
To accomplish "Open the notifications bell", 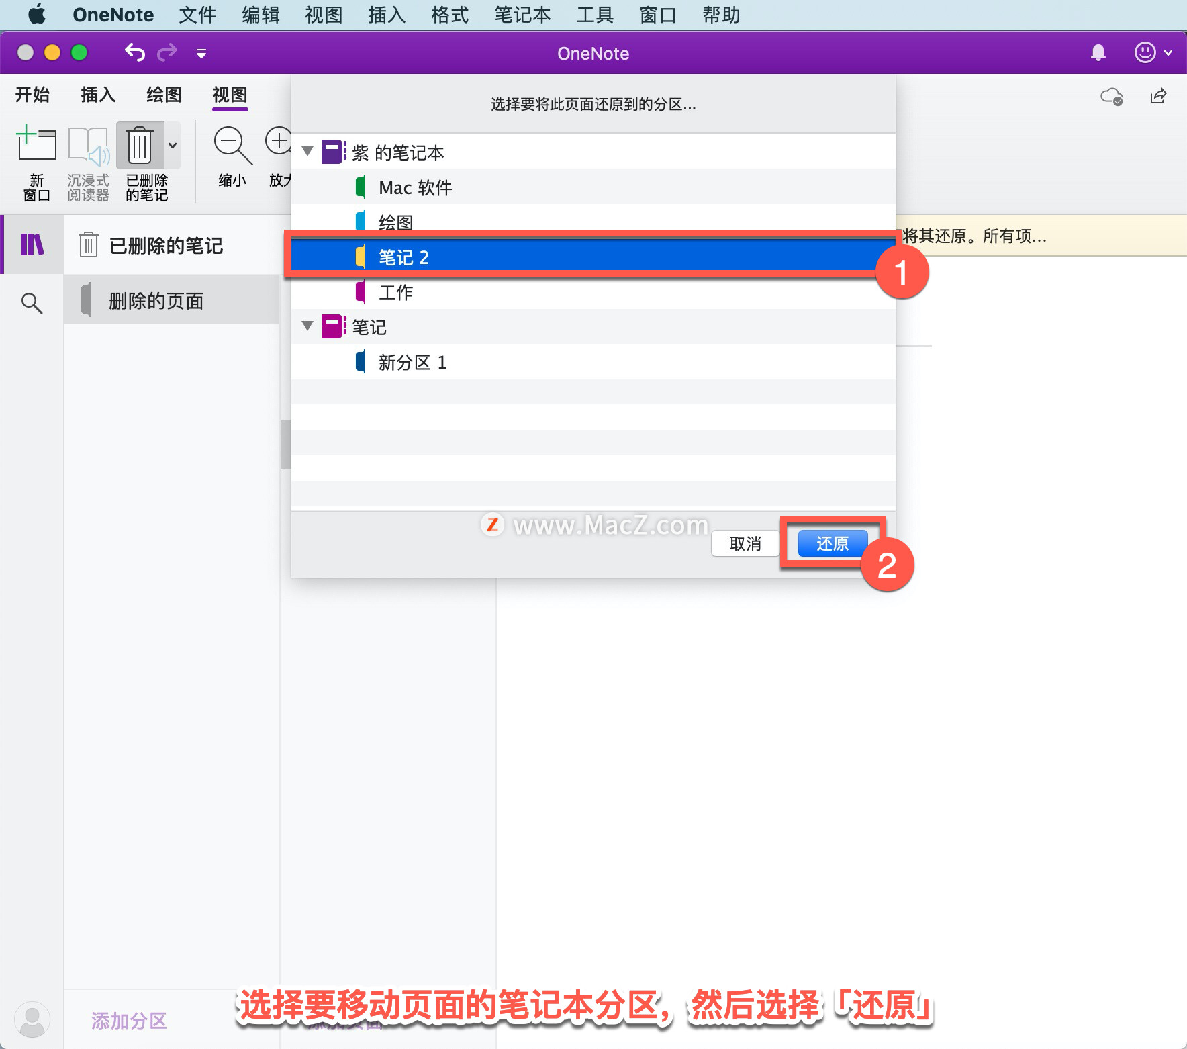I will point(1098,52).
